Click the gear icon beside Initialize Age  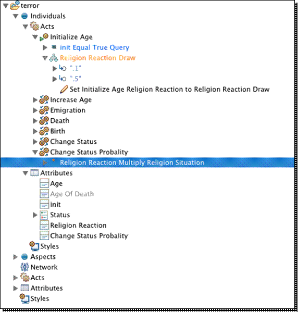coord(44,37)
